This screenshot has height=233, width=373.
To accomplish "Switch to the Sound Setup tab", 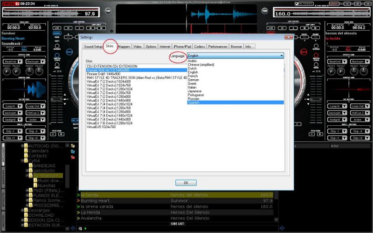I will point(93,47).
